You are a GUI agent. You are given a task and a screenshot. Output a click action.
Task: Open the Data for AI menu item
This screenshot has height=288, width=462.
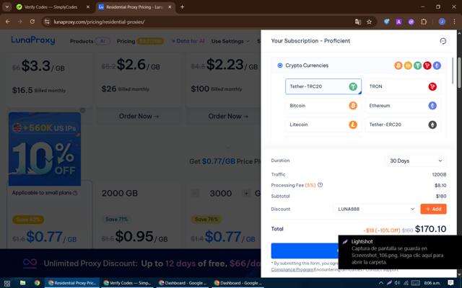pos(188,41)
